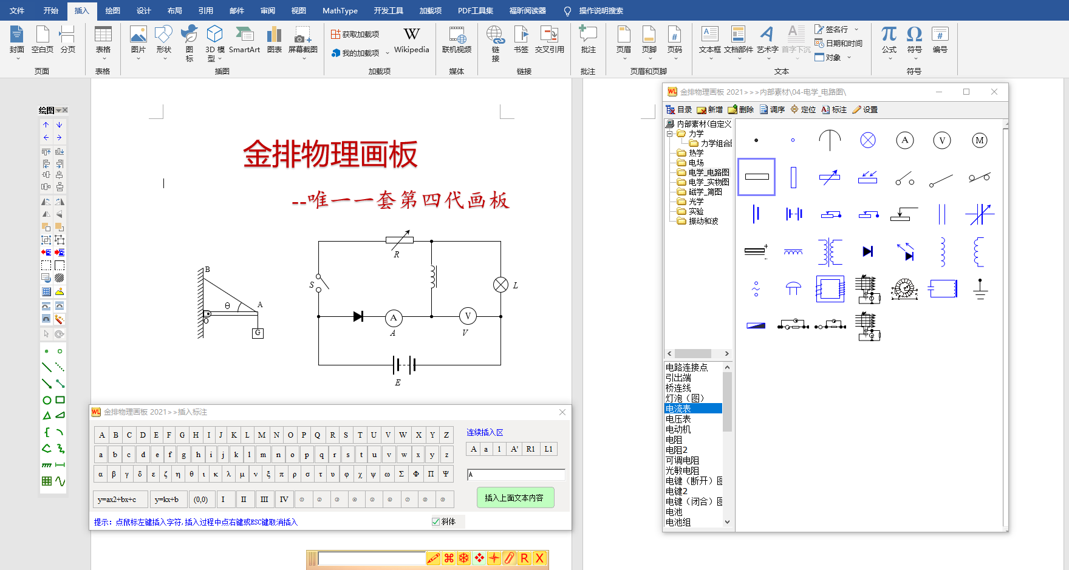Click the SmartArt icon in the ribbon
Viewport: 1069px width, 570px height.
244,41
